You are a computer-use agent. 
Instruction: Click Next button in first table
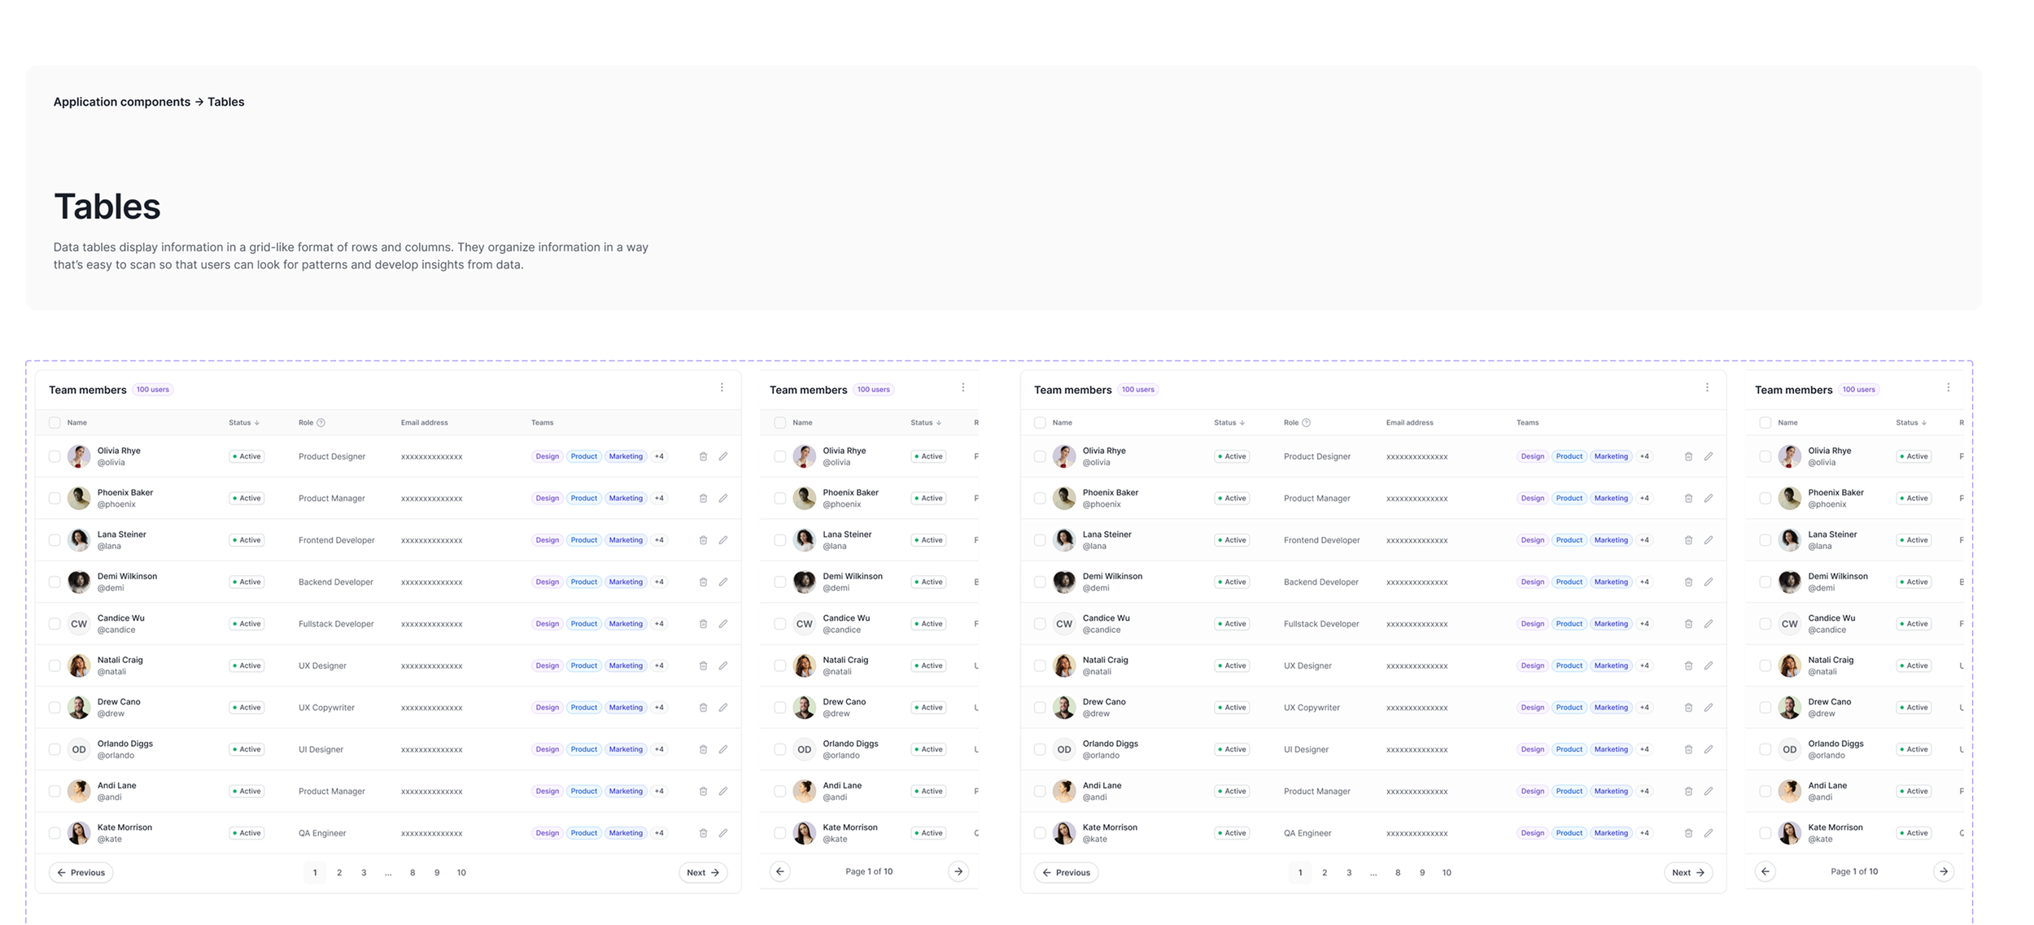tap(703, 873)
